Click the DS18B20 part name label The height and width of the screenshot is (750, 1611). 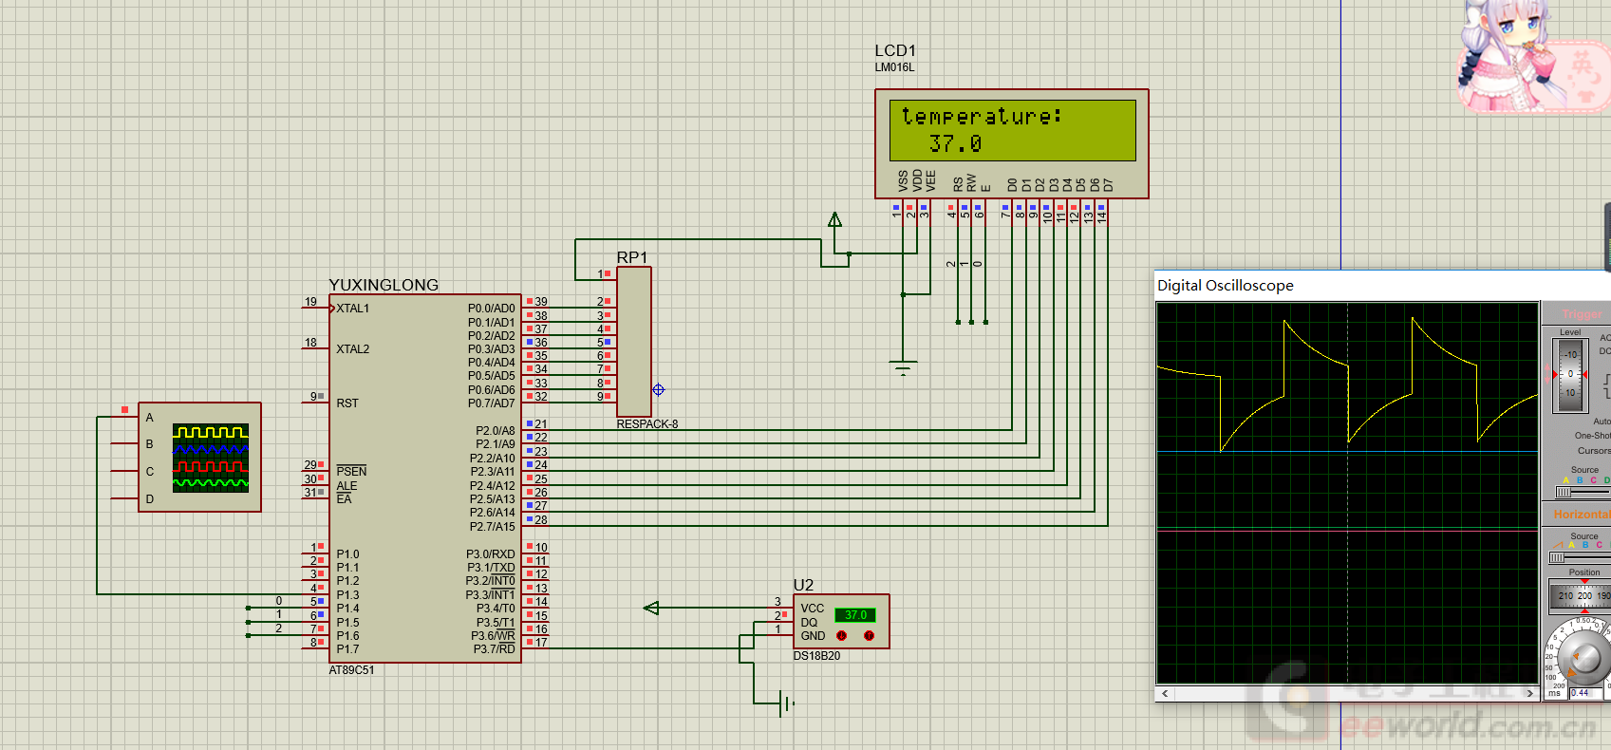(x=816, y=656)
